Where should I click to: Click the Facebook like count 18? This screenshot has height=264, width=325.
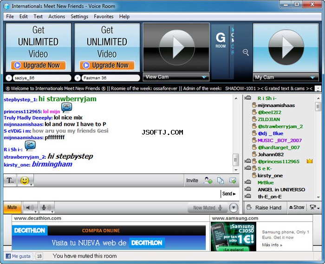point(39,256)
